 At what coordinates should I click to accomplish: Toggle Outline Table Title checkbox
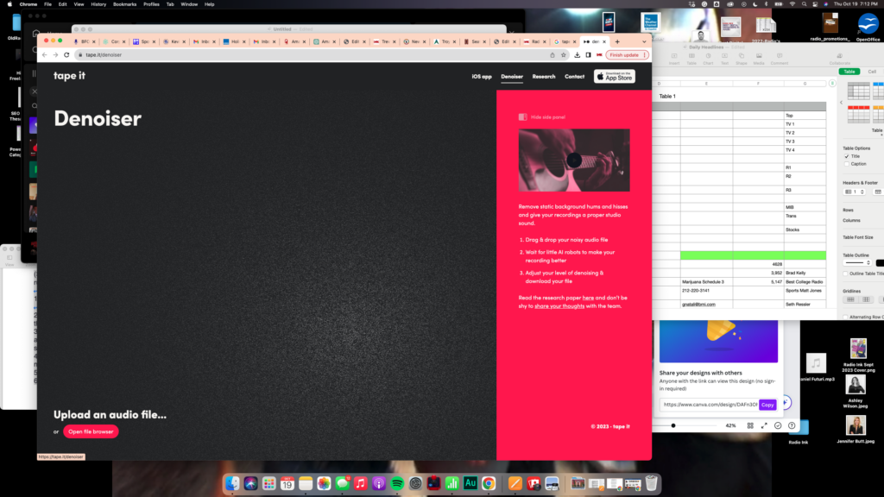(x=846, y=274)
